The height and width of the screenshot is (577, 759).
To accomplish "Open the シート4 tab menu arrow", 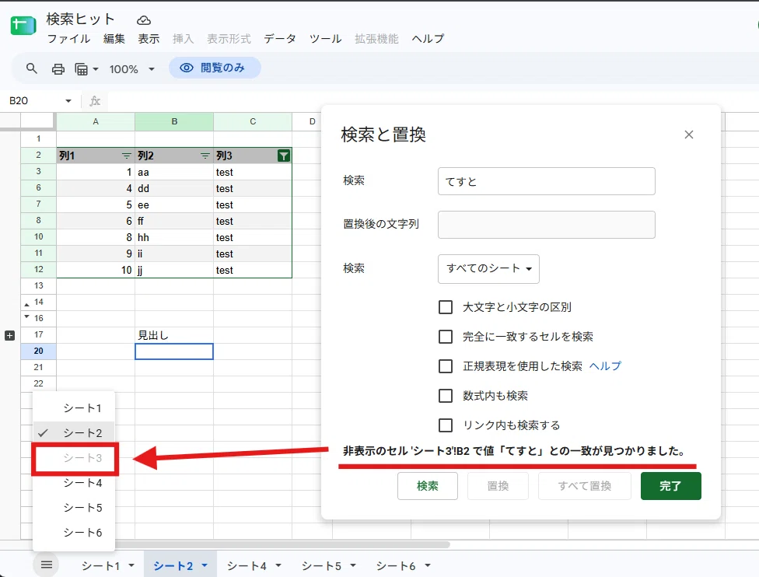I will click(278, 565).
